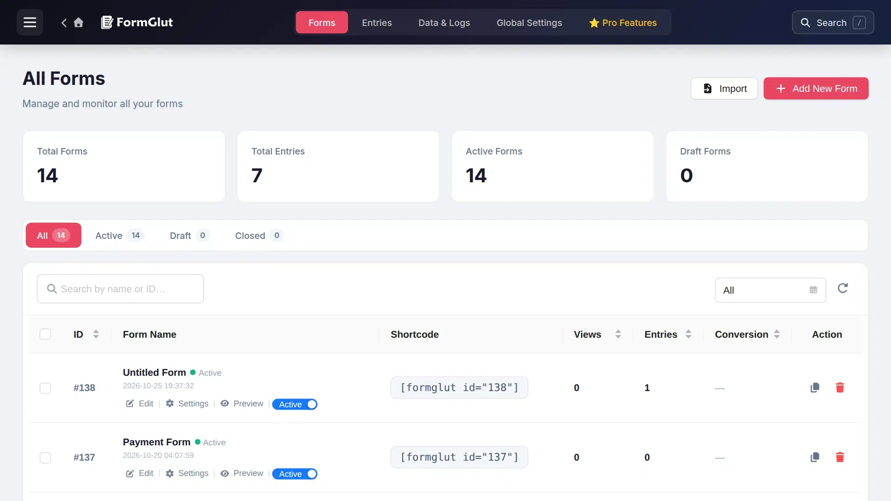Open the top-bar Search box
This screenshot has height=501, width=891.
coord(833,22)
